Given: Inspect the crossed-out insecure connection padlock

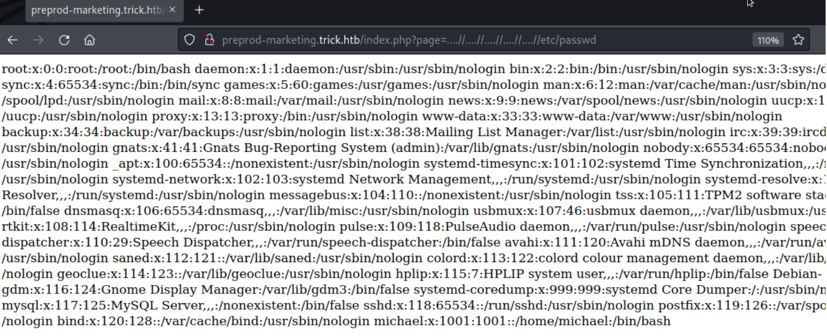Looking at the screenshot, I should pyautogui.click(x=208, y=40).
